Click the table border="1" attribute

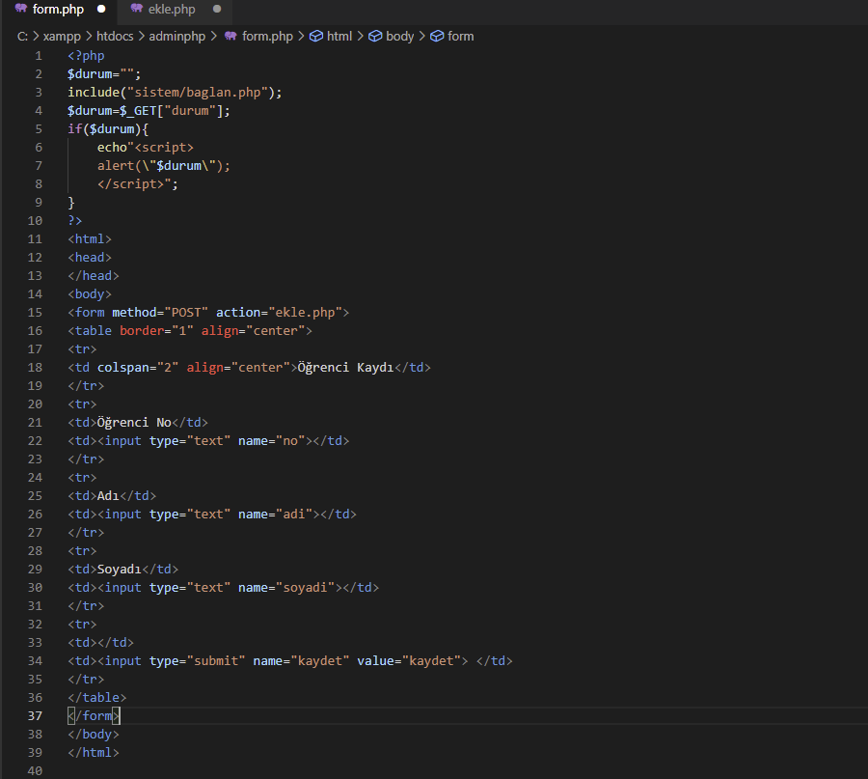[x=156, y=331]
